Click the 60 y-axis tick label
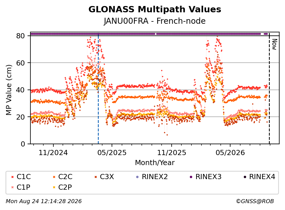Viewport: 285px width, 210px height. [x=20, y=63]
